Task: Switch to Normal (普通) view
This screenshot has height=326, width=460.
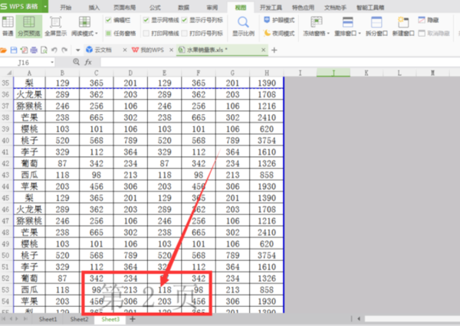Action: pos(8,26)
